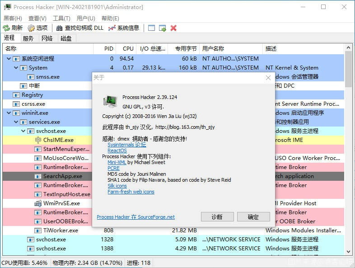
Task: Collapse the svchost.exe child process tree
Action: (24, 131)
